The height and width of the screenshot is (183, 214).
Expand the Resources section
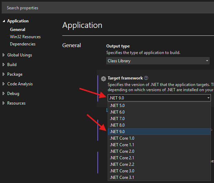click(x=3, y=103)
